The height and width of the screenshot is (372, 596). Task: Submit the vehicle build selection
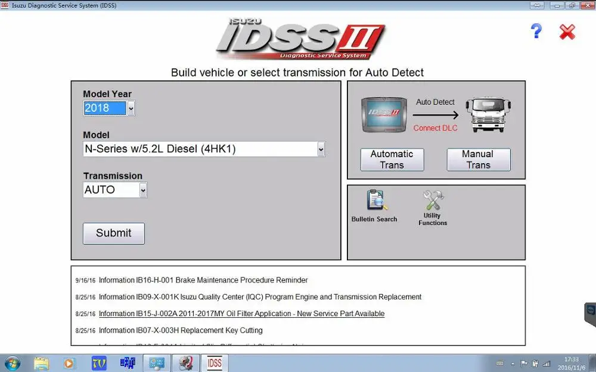(x=113, y=233)
